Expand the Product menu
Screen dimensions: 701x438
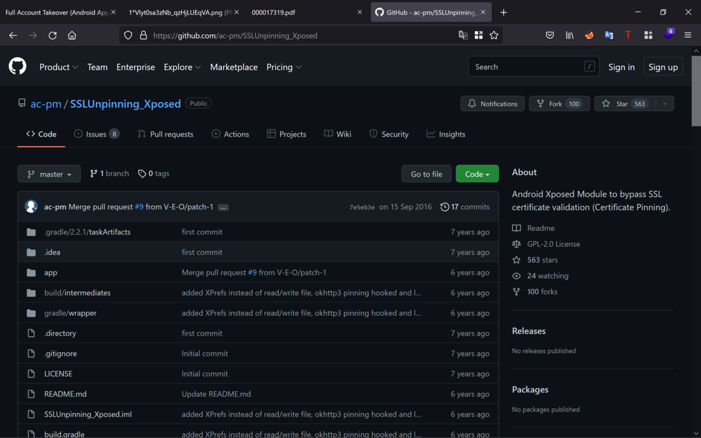point(58,67)
